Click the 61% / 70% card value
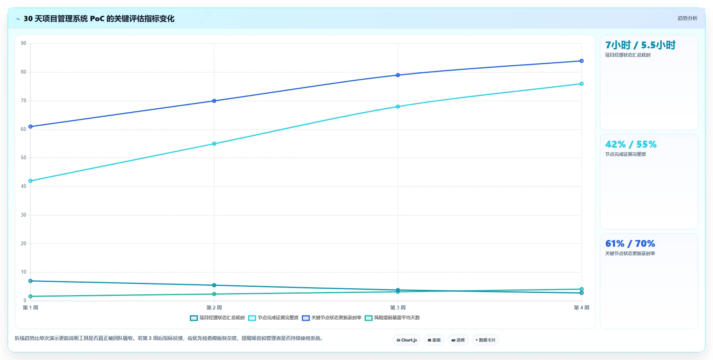This screenshot has height=360, width=713. pos(630,243)
